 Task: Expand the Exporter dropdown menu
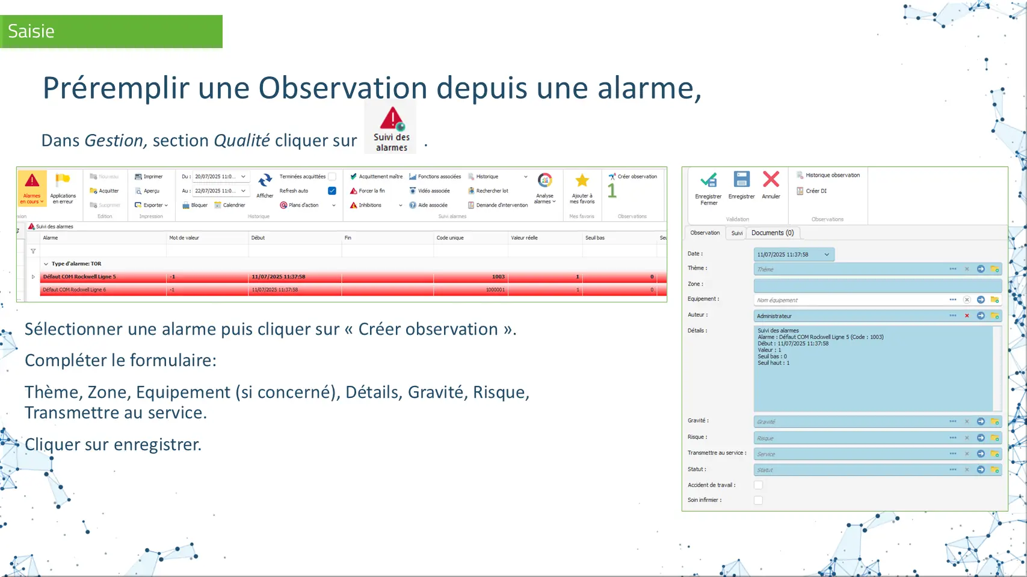click(x=166, y=206)
